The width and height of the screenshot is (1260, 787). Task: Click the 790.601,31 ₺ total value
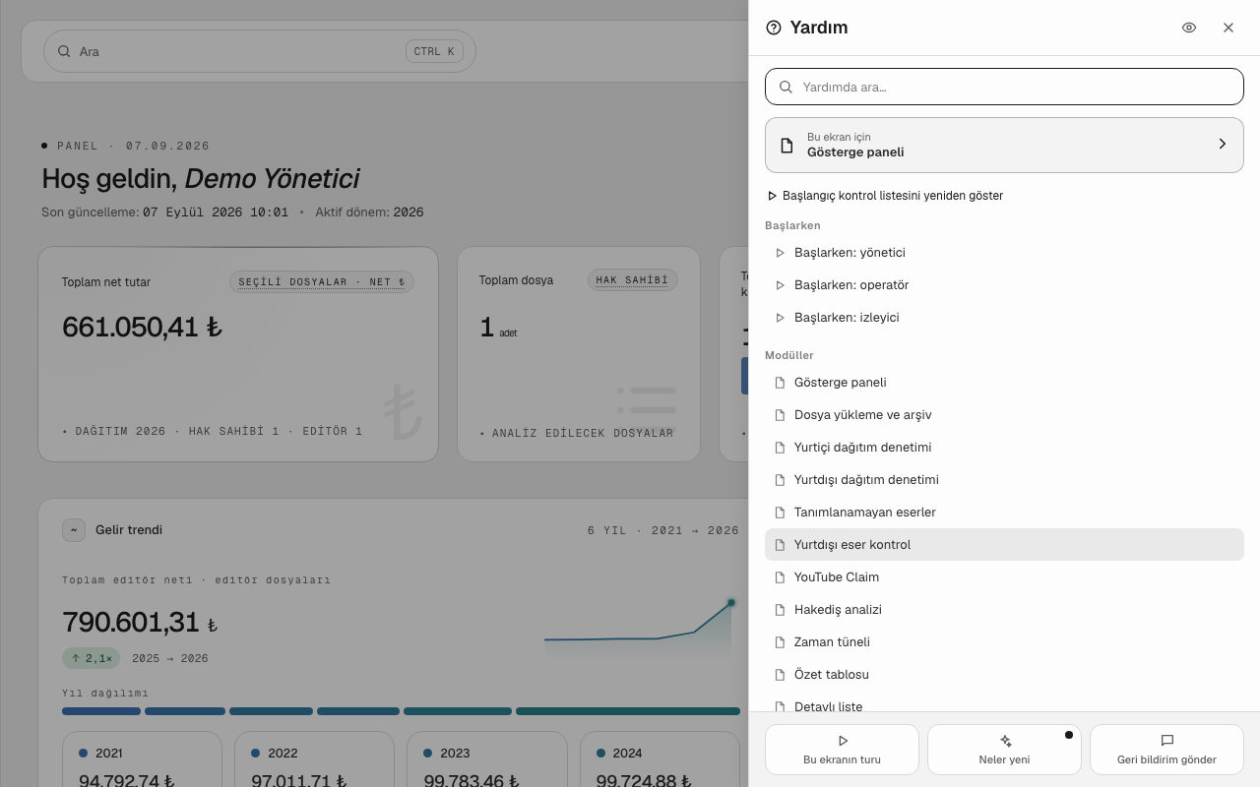pos(140,623)
